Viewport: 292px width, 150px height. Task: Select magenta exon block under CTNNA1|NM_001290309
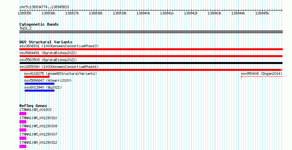pyautogui.click(x=23, y=130)
